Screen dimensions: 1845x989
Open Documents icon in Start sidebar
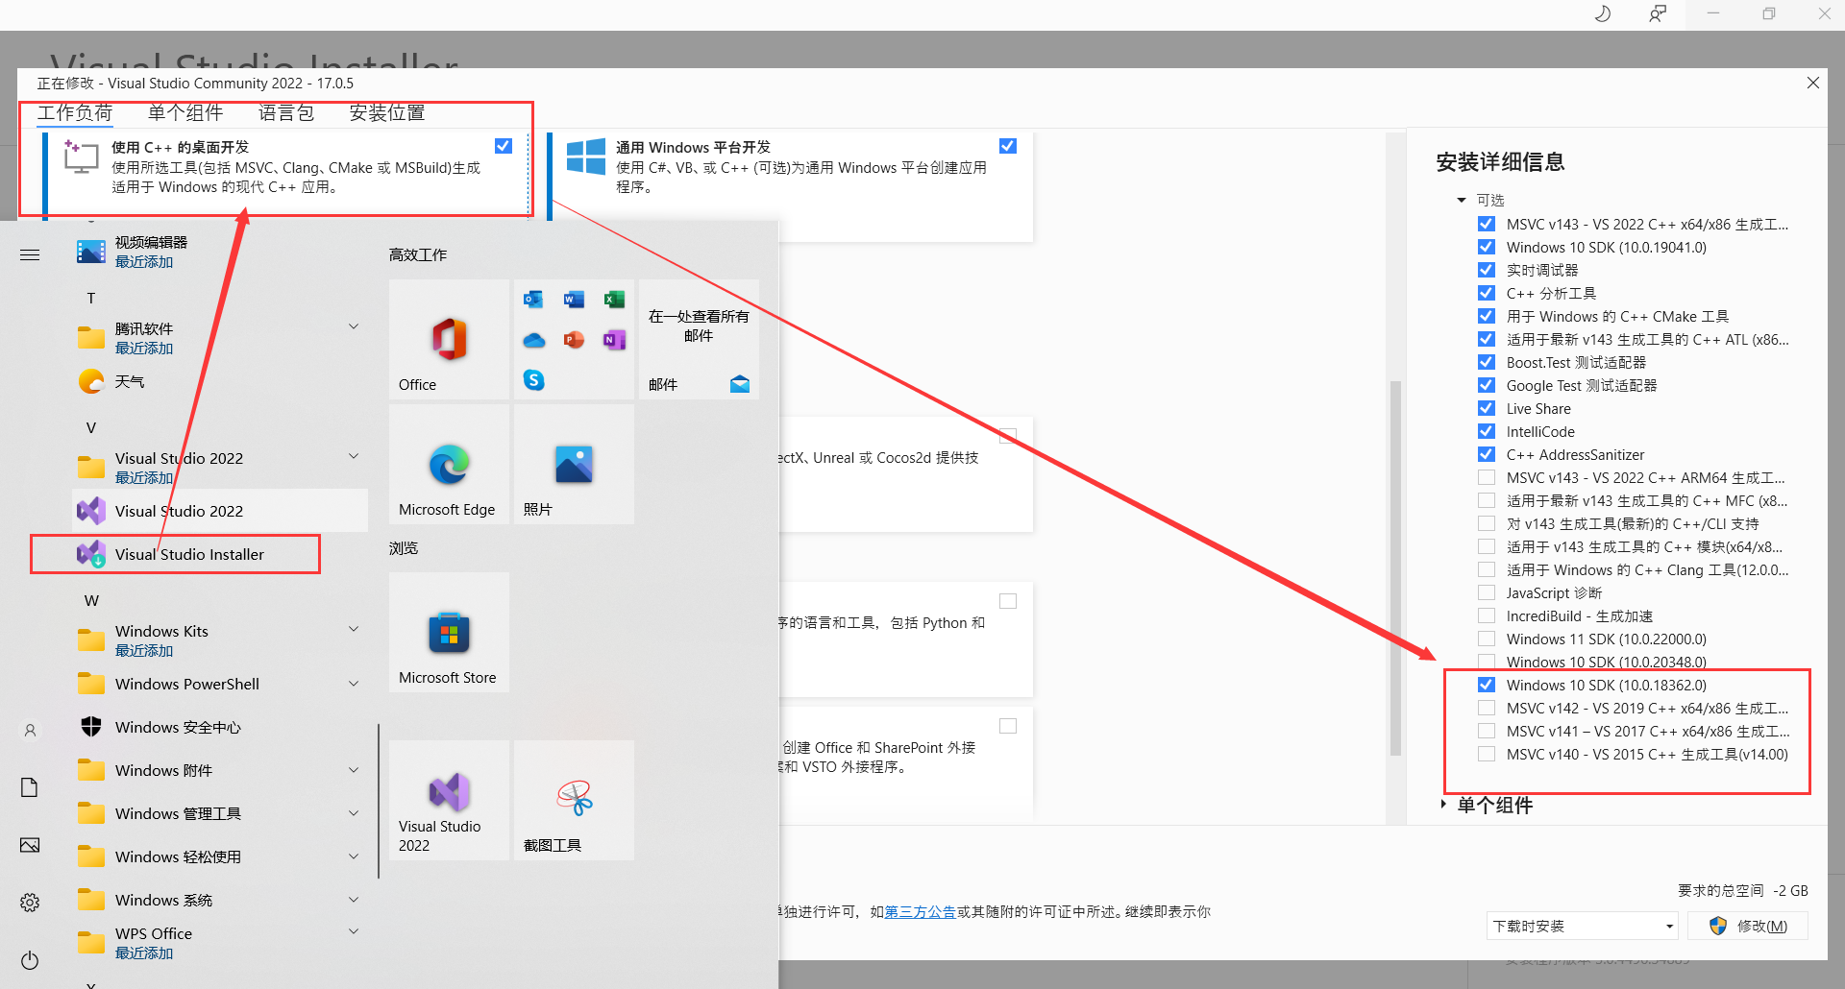30,787
